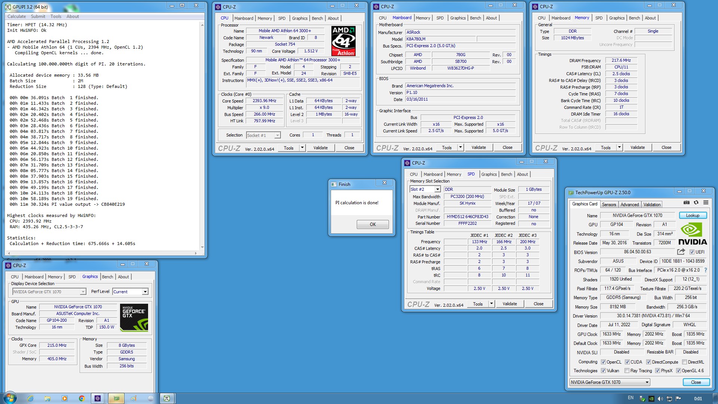
Task: Click BIOS export share icon in GPU-Z
Action: [681, 252]
